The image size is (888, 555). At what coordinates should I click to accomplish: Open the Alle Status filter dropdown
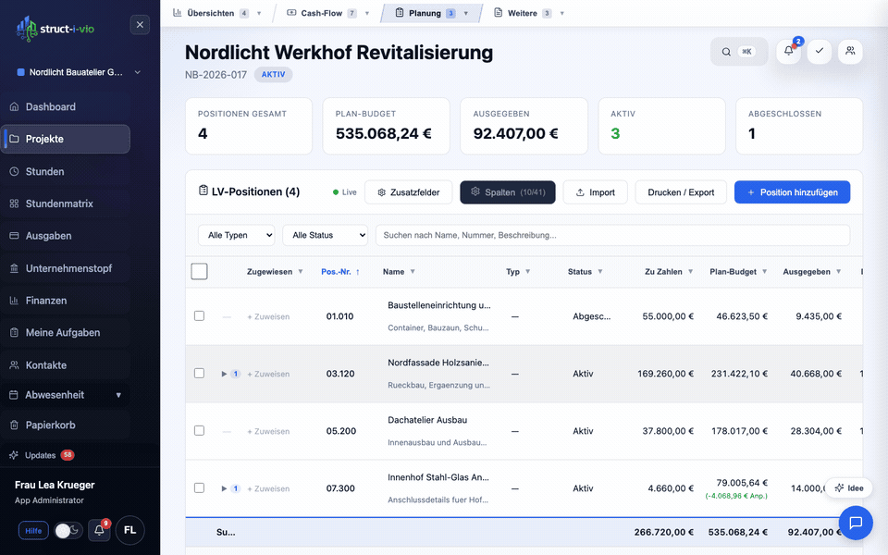[x=325, y=236]
